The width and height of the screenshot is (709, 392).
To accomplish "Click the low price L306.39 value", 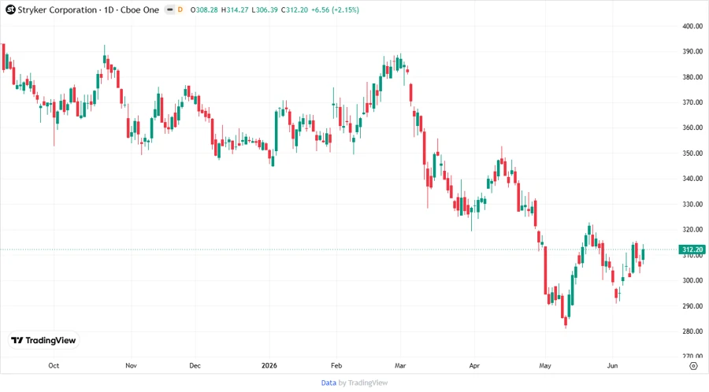I will coord(265,9).
